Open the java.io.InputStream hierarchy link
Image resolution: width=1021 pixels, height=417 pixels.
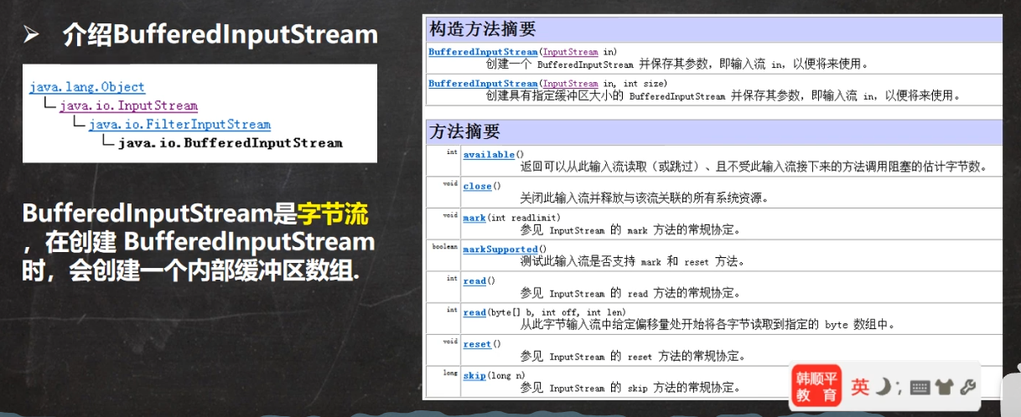tap(128, 106)
